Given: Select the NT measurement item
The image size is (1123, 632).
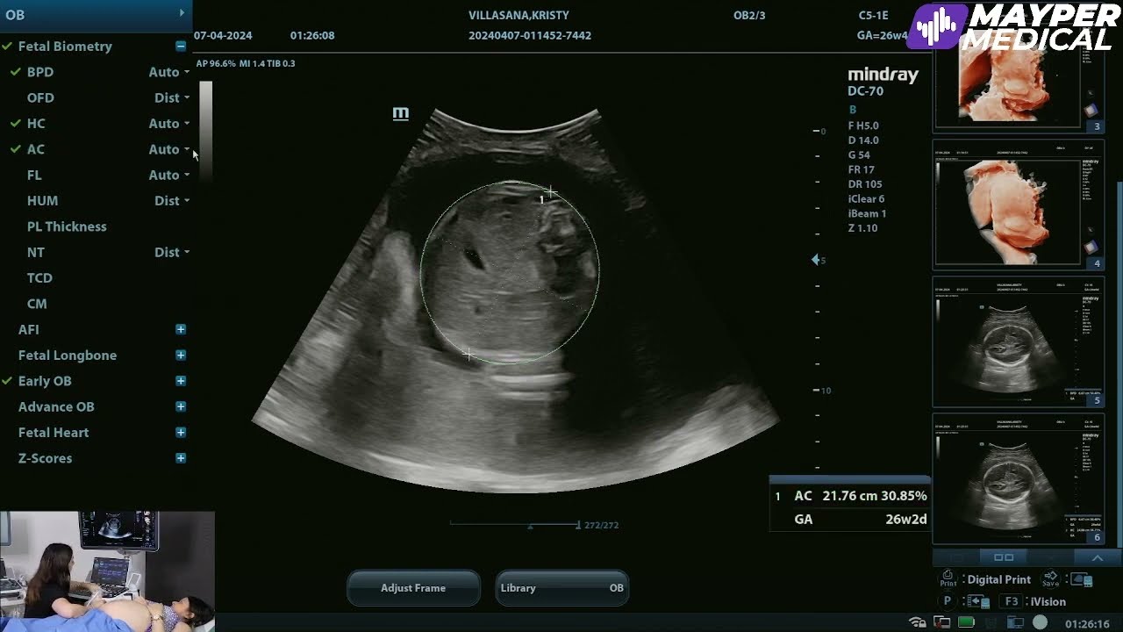Looking at the screenshot, I should point(35,252).
